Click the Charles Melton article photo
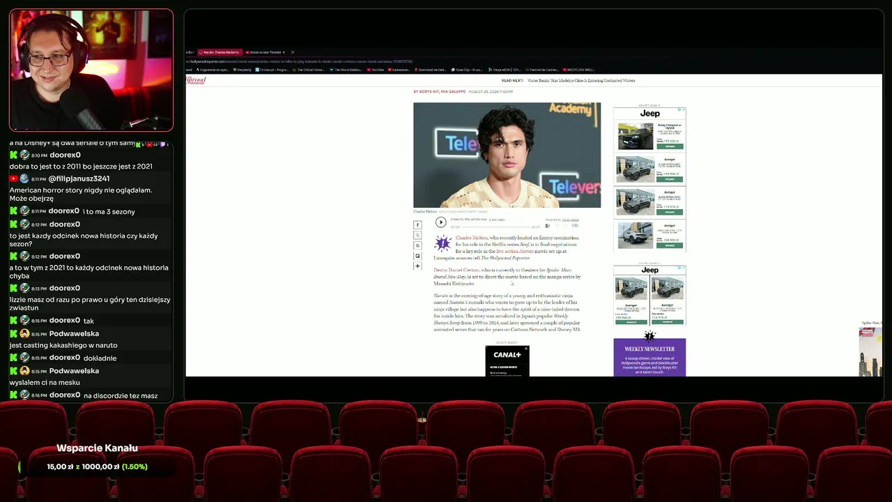 (507, 155)
